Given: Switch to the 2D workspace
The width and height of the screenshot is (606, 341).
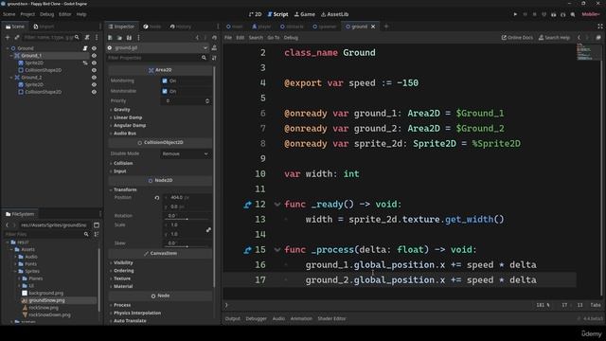Looking at the screenshot, I should [x=255, y=14].
